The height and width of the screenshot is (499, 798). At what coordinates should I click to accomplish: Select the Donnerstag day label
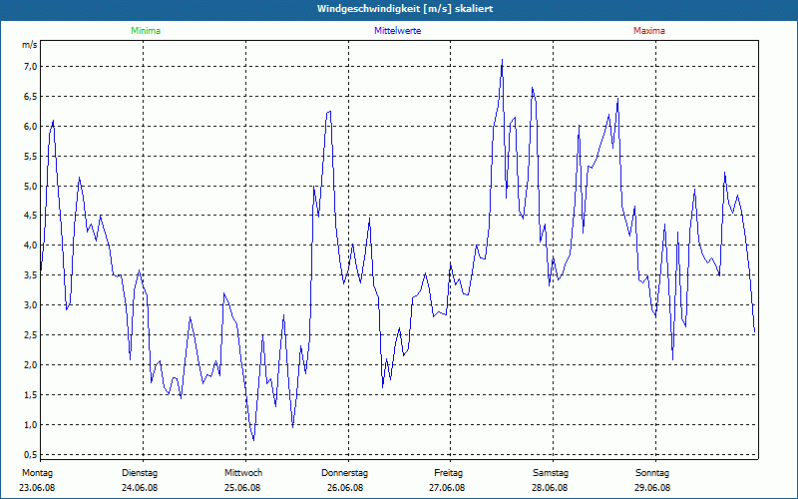click(x=344, y=473)
